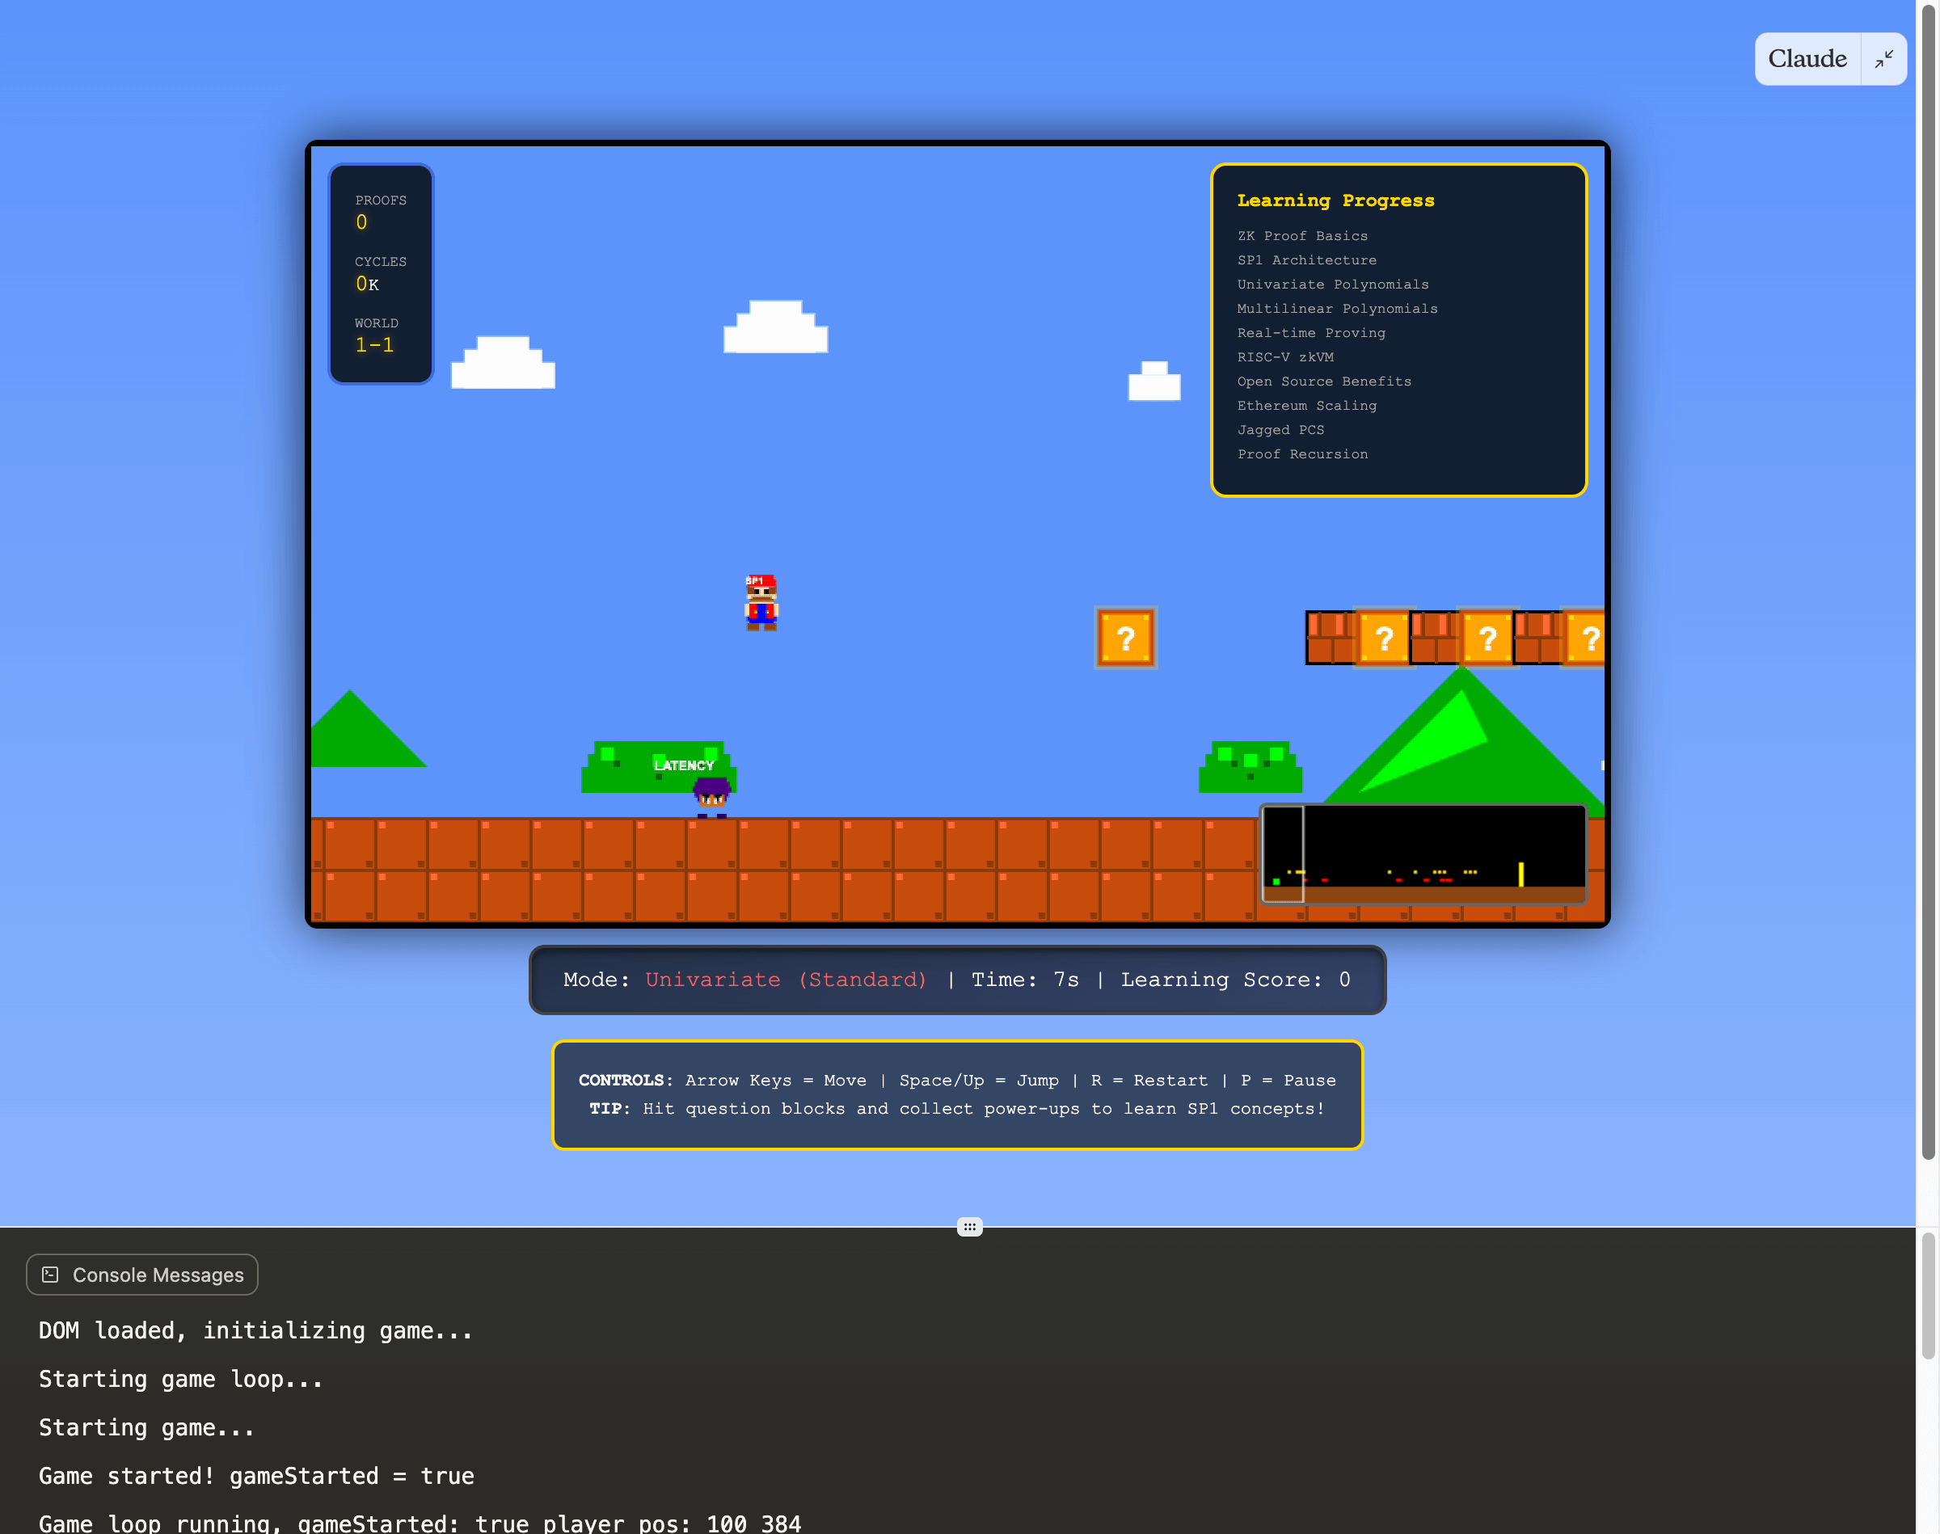This screenshot has height=1534, width=1940.
Task: Click the 'SP1 Architecture' progress entry
Action: [1307, 260]
